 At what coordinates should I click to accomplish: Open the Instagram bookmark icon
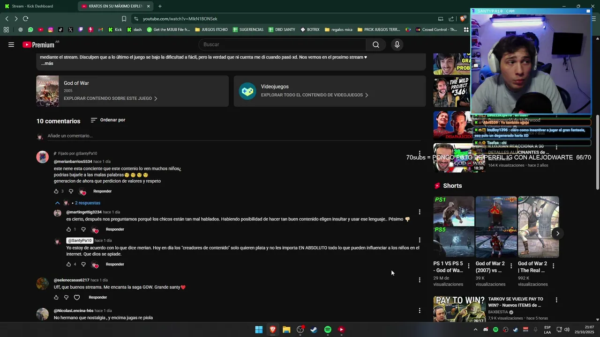[51, 29]
